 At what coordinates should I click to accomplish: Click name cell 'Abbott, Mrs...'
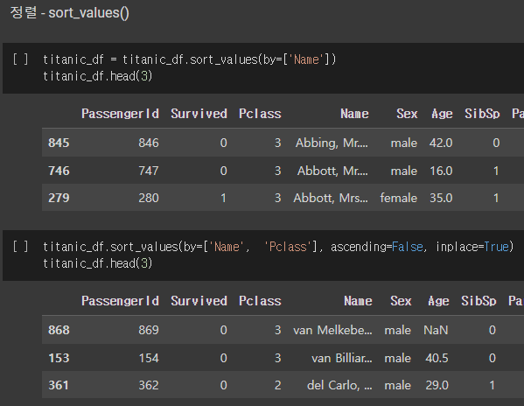pos(331,198)
